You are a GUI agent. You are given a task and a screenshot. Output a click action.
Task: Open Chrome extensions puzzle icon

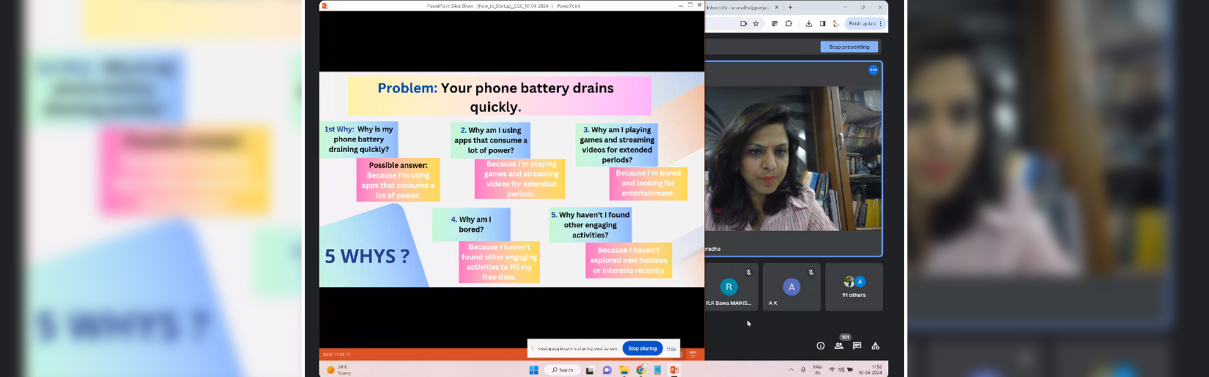point(788,24)
